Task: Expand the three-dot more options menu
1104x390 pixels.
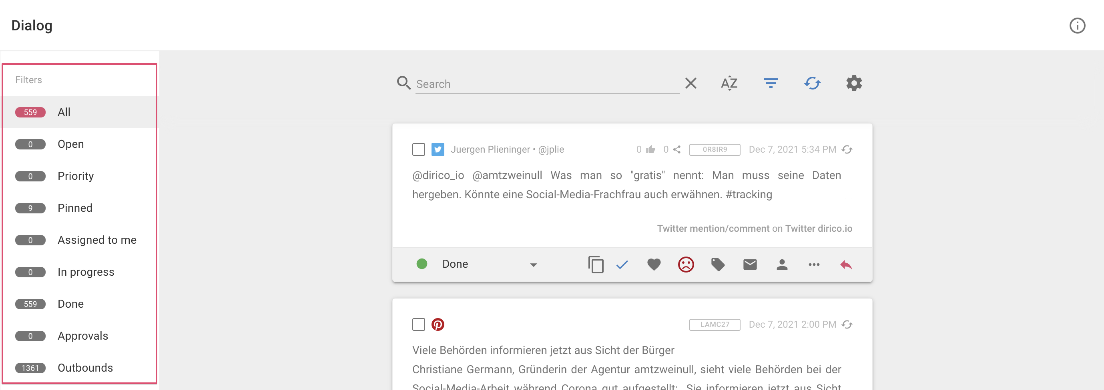Action: (814, 265)
